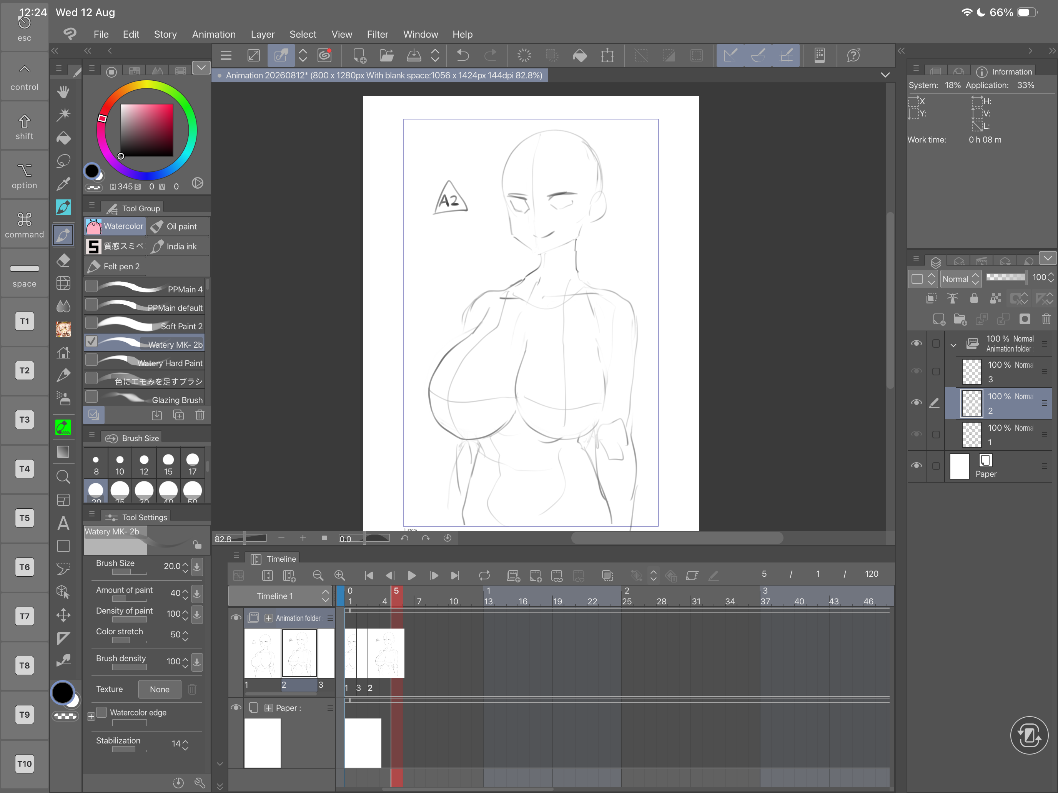
Task: Toggle Animation folder visibility in timeline
Action: tap(236, 617)
